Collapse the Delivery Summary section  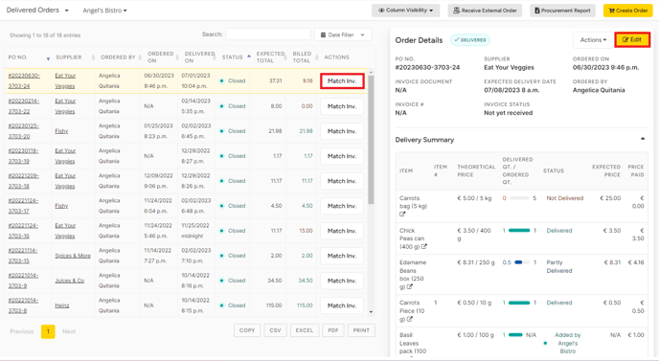point(643,139)
